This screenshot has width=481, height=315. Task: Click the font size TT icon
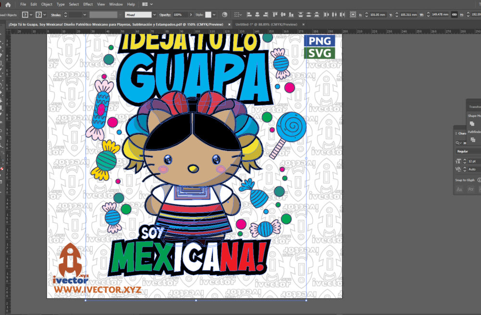(458, 161)
